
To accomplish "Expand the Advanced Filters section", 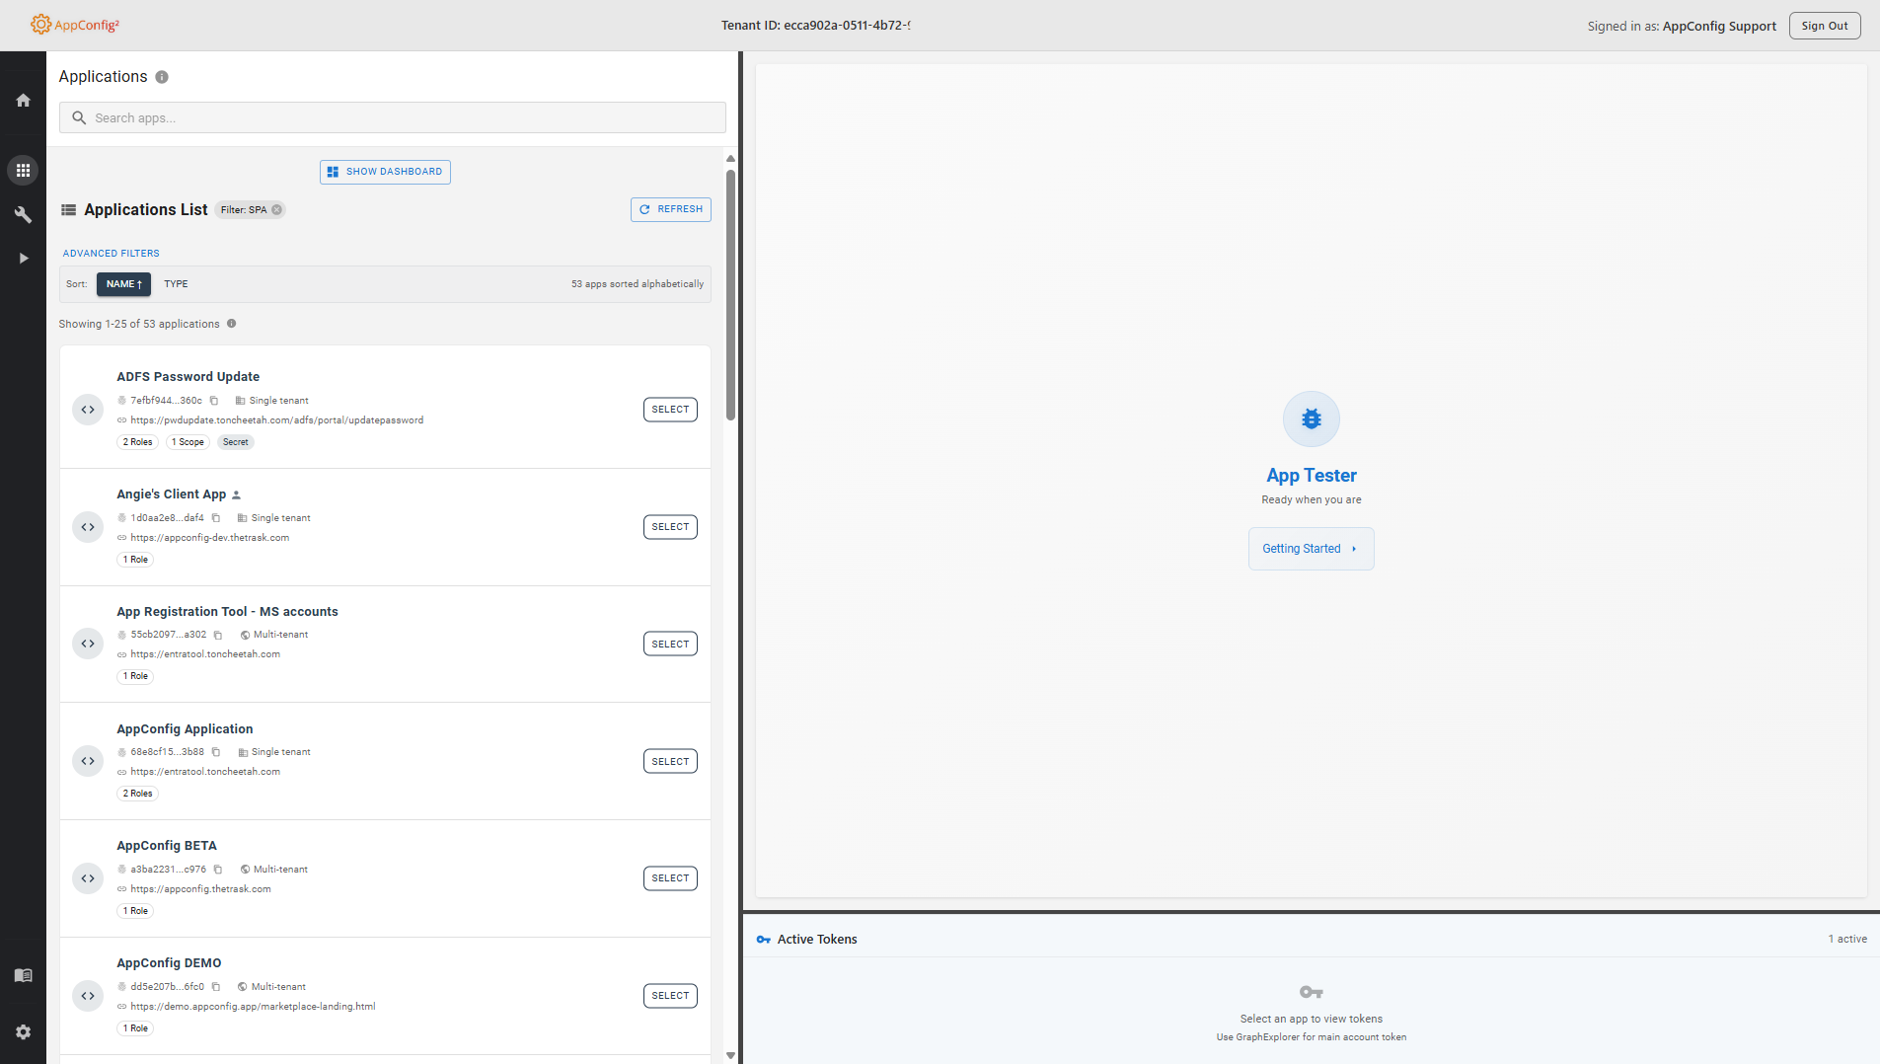I will click(111, 254).
